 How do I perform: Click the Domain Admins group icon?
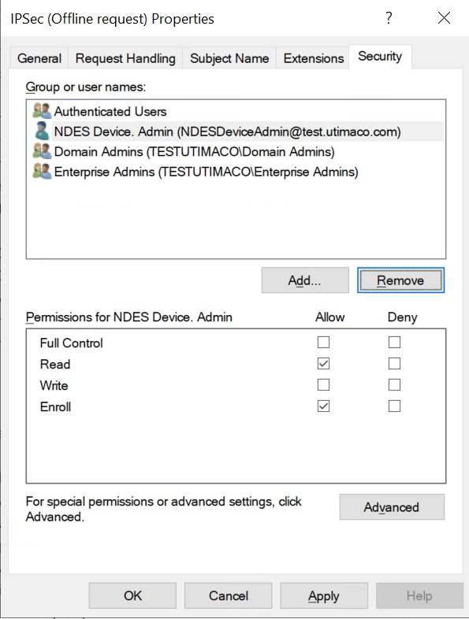42,151
